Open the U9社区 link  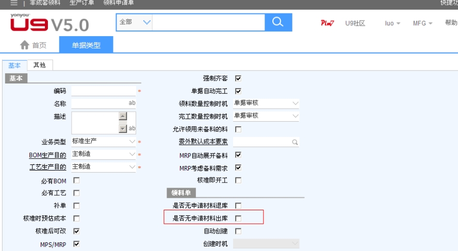pos(355,23)
